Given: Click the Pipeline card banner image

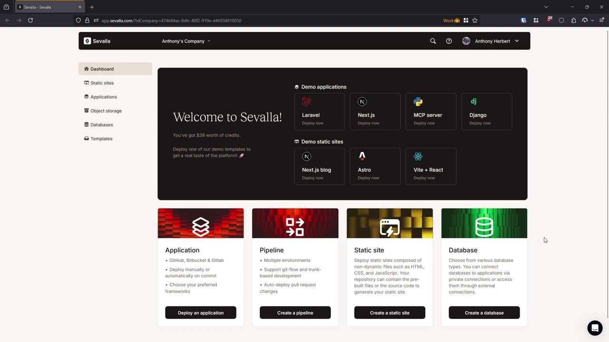Looking at the screenshot, I should (x=295, y=223).
